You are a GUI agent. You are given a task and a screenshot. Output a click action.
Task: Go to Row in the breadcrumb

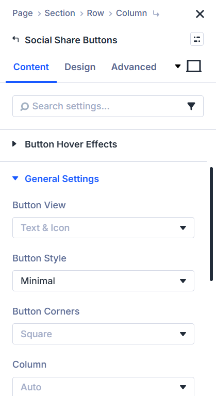(x=95, y=13)
